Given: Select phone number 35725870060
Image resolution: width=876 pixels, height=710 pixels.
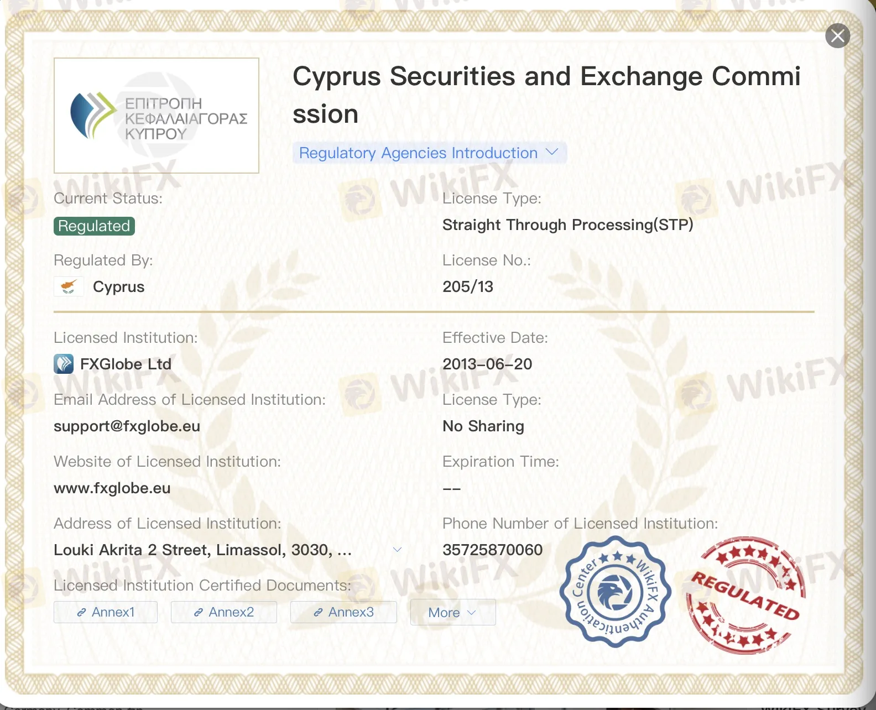Looking at the screenshot, I should click(x=493, y=550).
